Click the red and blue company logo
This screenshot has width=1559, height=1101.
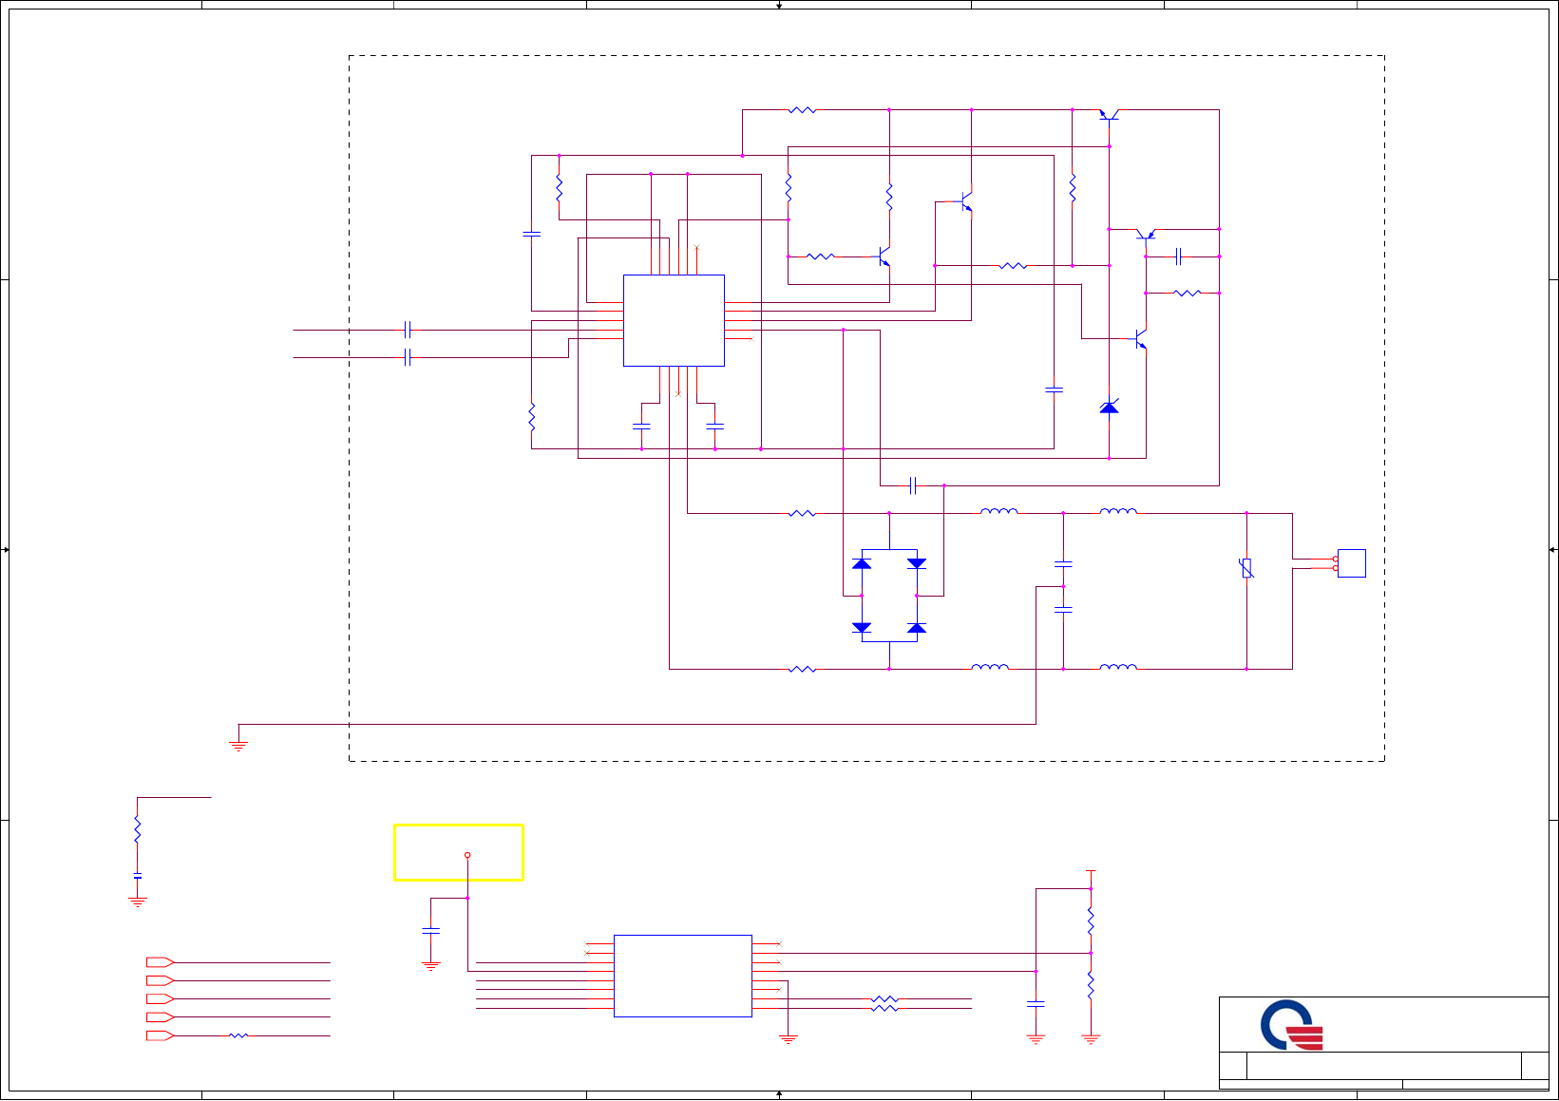pos(1291,1025)
